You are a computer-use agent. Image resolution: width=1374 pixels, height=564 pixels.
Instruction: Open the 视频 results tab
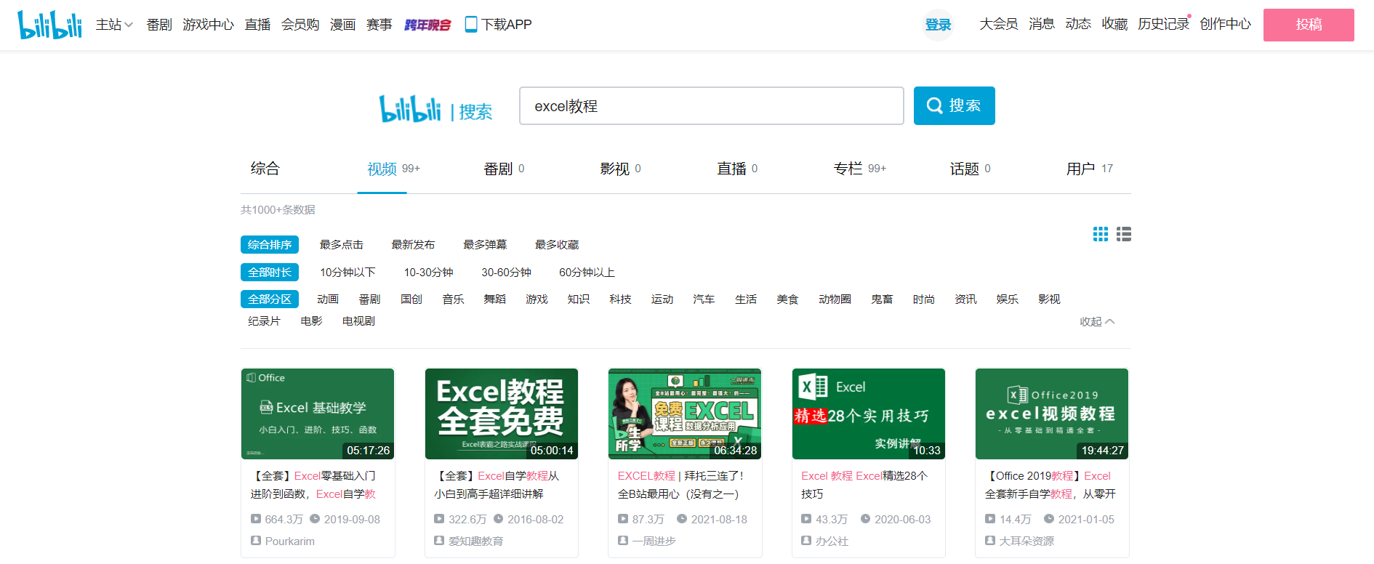[393, 169]
